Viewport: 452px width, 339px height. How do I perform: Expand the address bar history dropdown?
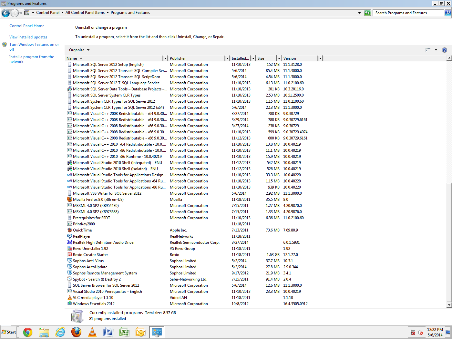point(359,13)
